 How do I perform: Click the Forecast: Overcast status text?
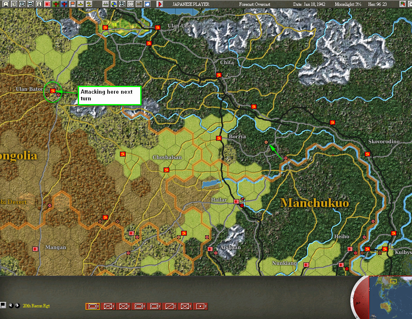pos(255,4)
